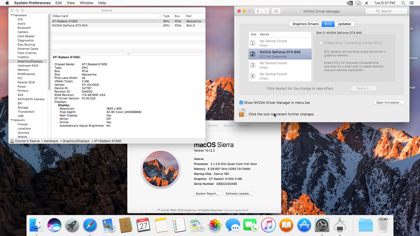Open Notes icon in the Dock

coord(161,225)
